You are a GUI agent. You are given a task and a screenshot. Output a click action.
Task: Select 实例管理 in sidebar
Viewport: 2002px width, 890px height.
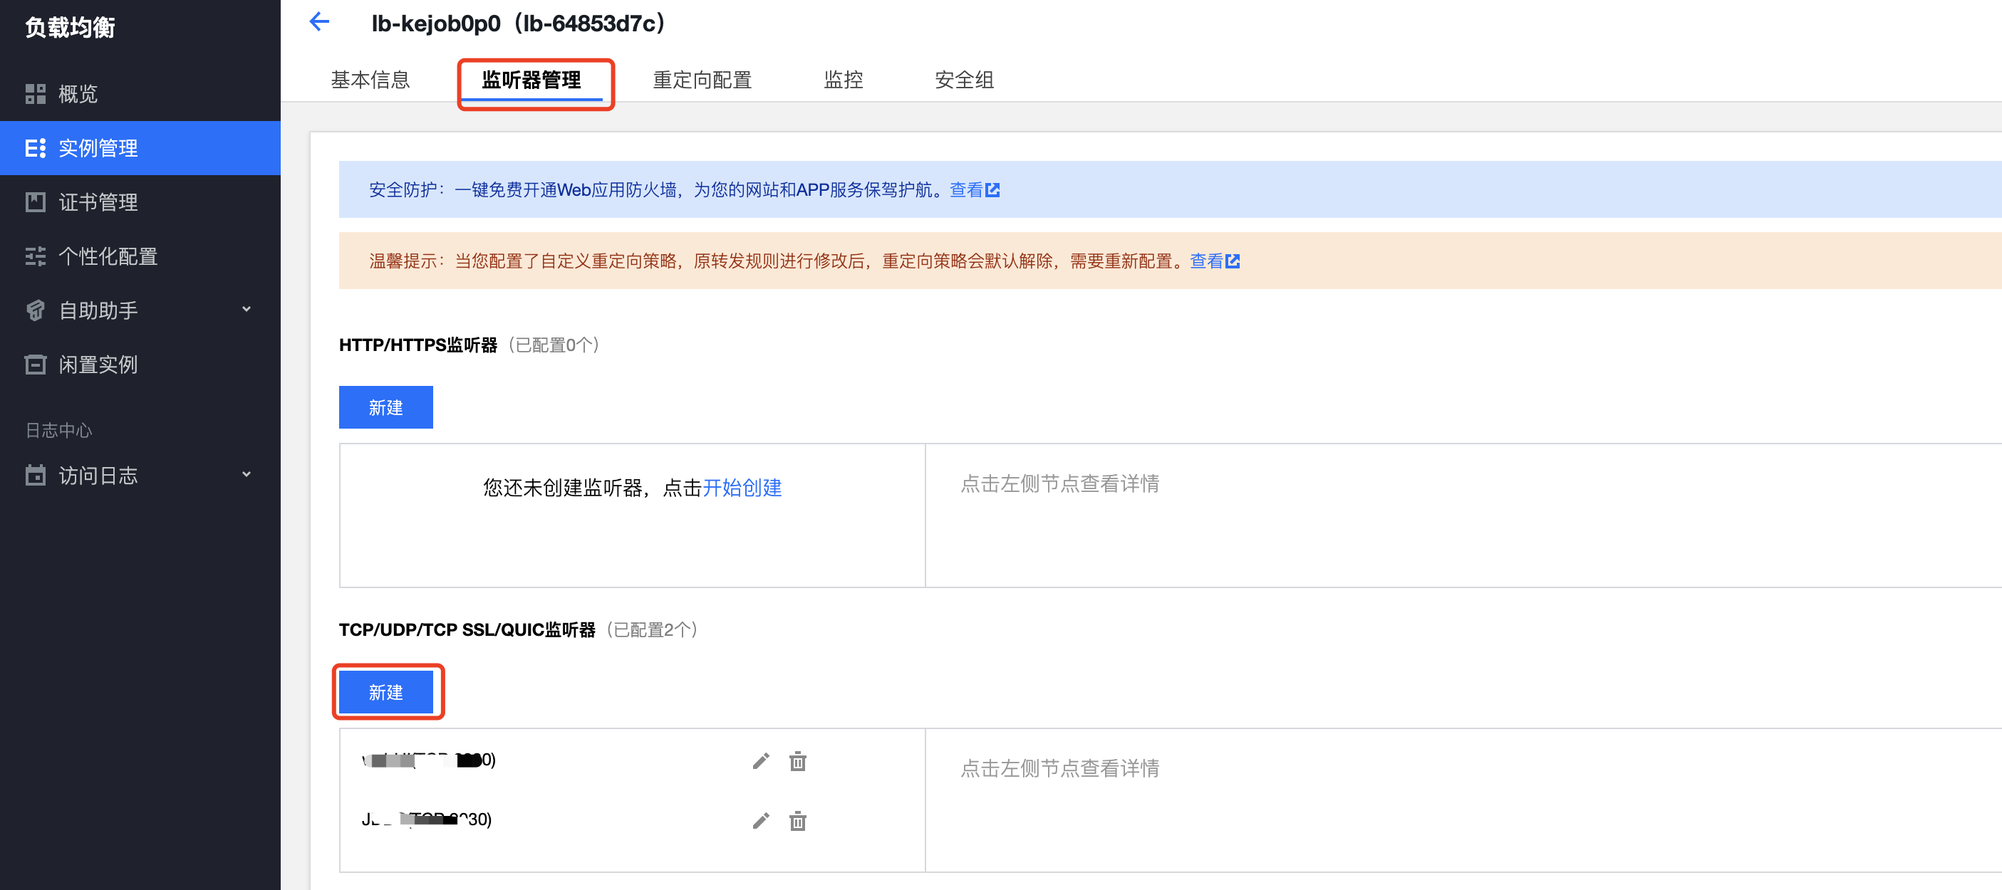(98, 148)
